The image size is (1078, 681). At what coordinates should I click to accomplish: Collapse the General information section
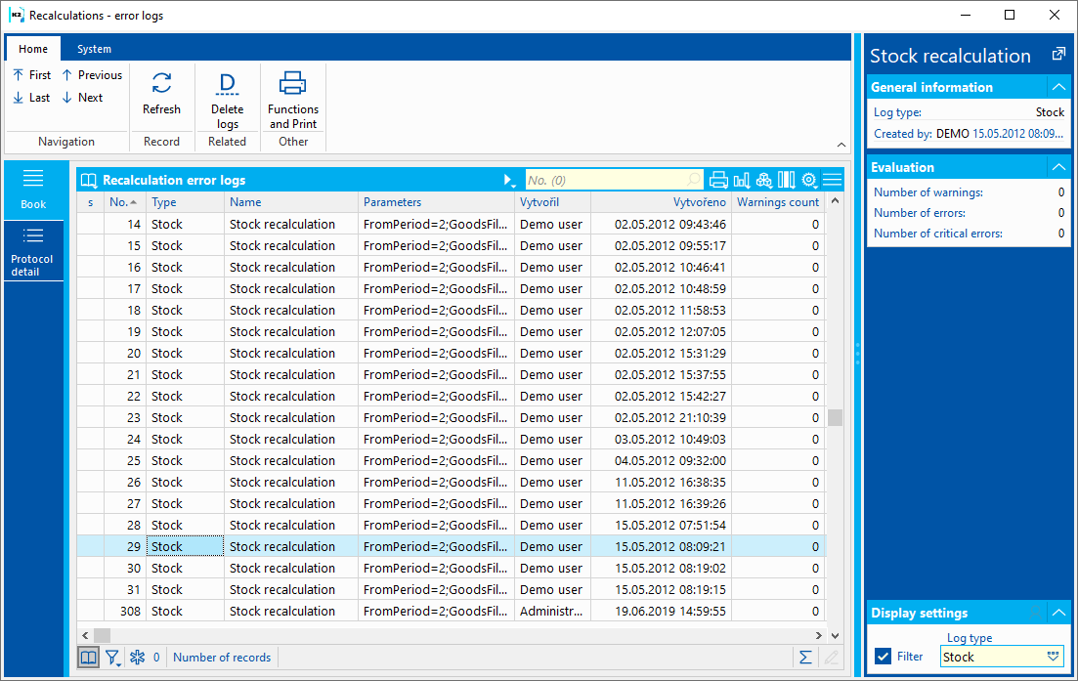[x=1057, y=87]
